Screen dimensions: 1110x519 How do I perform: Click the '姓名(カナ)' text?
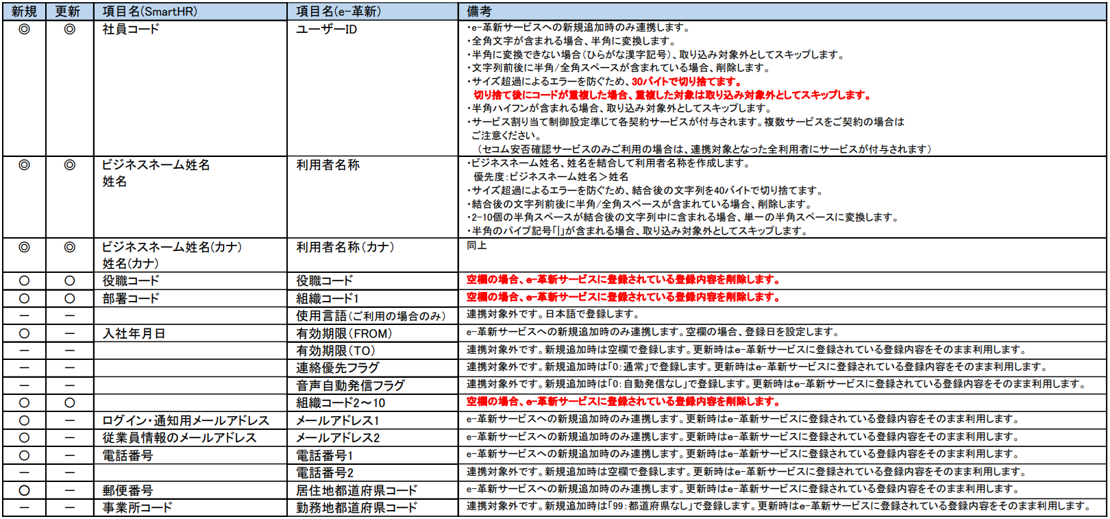tap(130, 263)
